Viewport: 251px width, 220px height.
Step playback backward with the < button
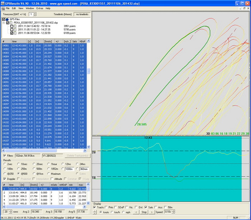[136, 212]
